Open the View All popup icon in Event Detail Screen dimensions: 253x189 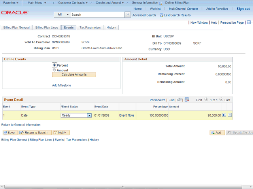click(x=179, y=100)
